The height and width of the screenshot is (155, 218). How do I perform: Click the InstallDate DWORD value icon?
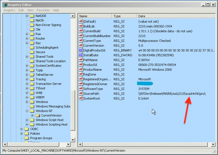[80, 55]
